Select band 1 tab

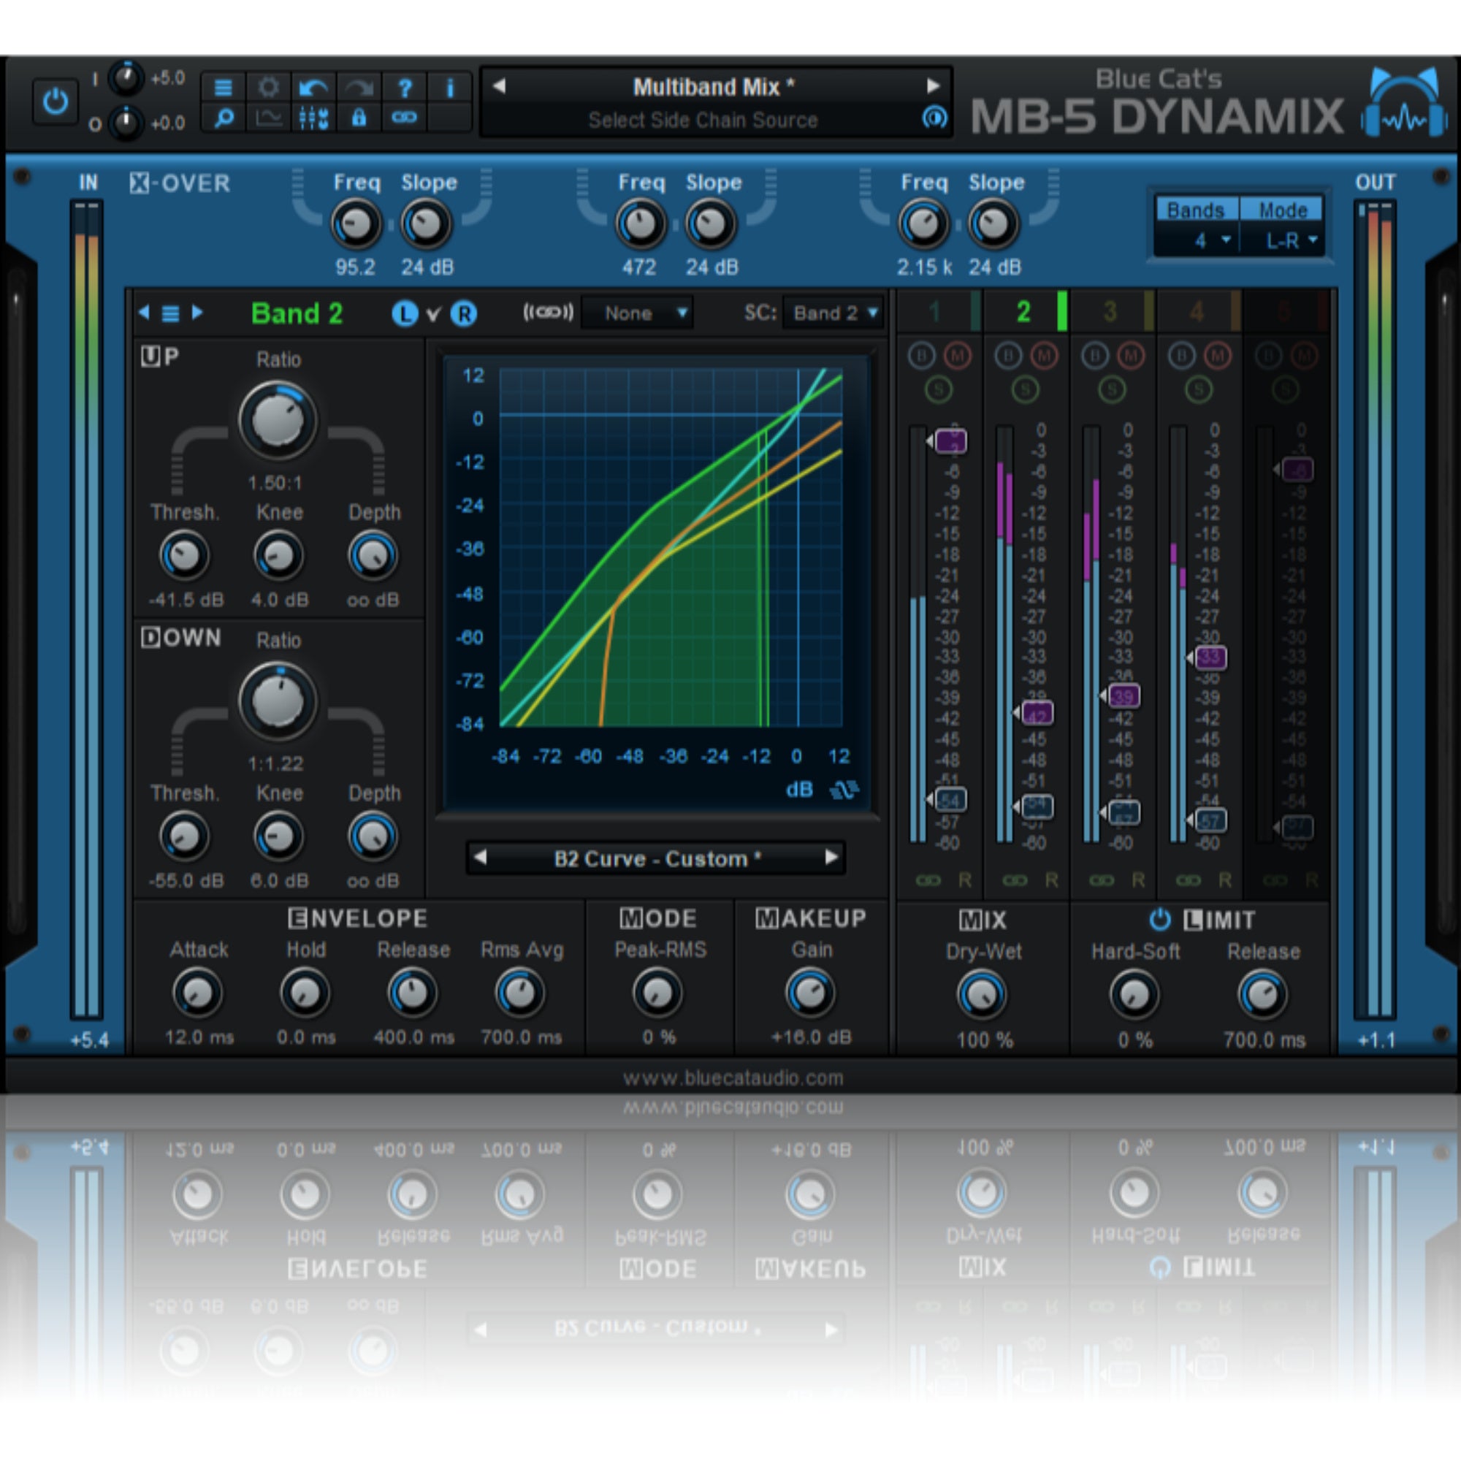pyautogui.click(x=938, y=312)
